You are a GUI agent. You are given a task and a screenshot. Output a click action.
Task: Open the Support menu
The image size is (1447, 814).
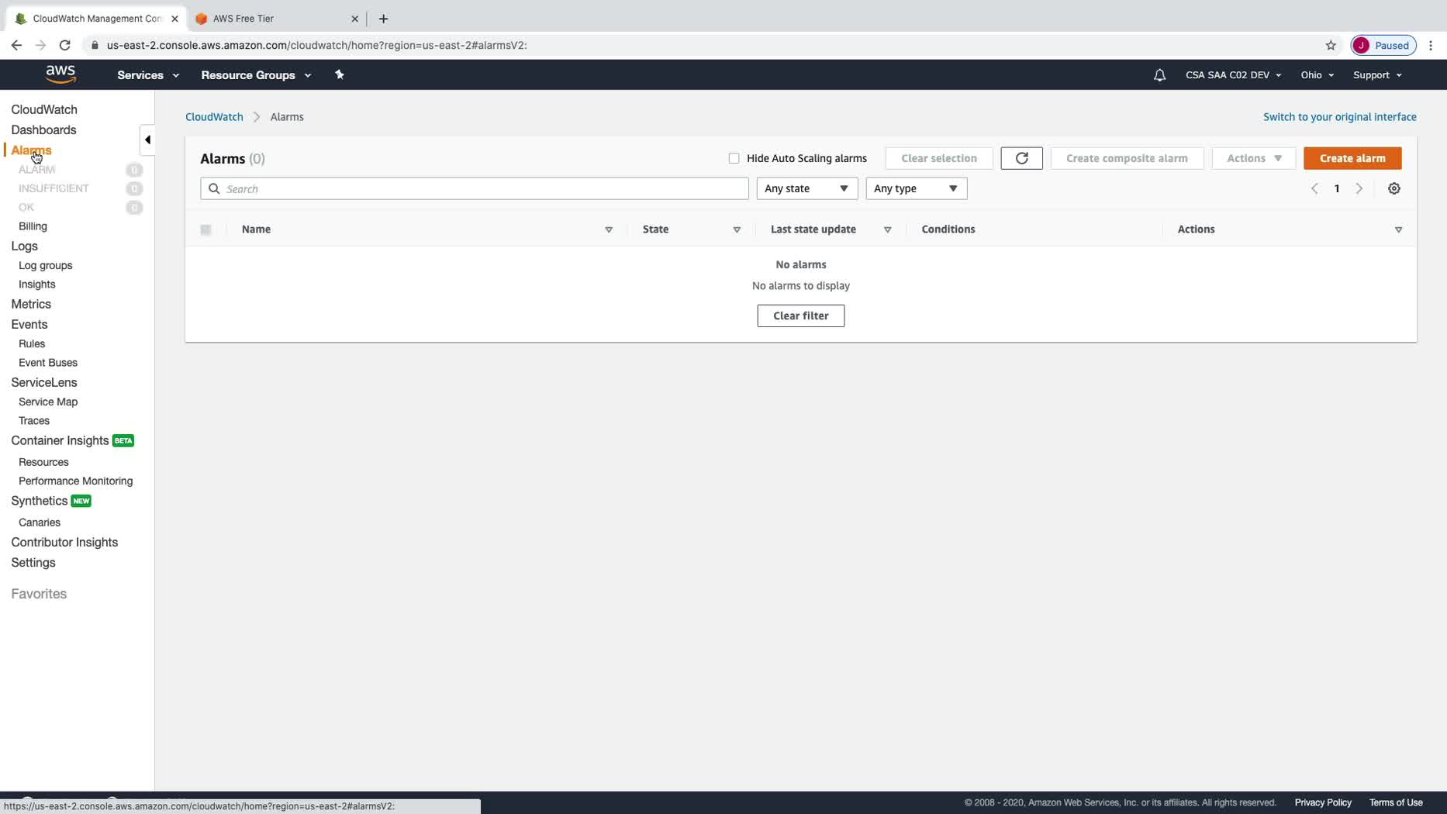(x=1377, y=75)
